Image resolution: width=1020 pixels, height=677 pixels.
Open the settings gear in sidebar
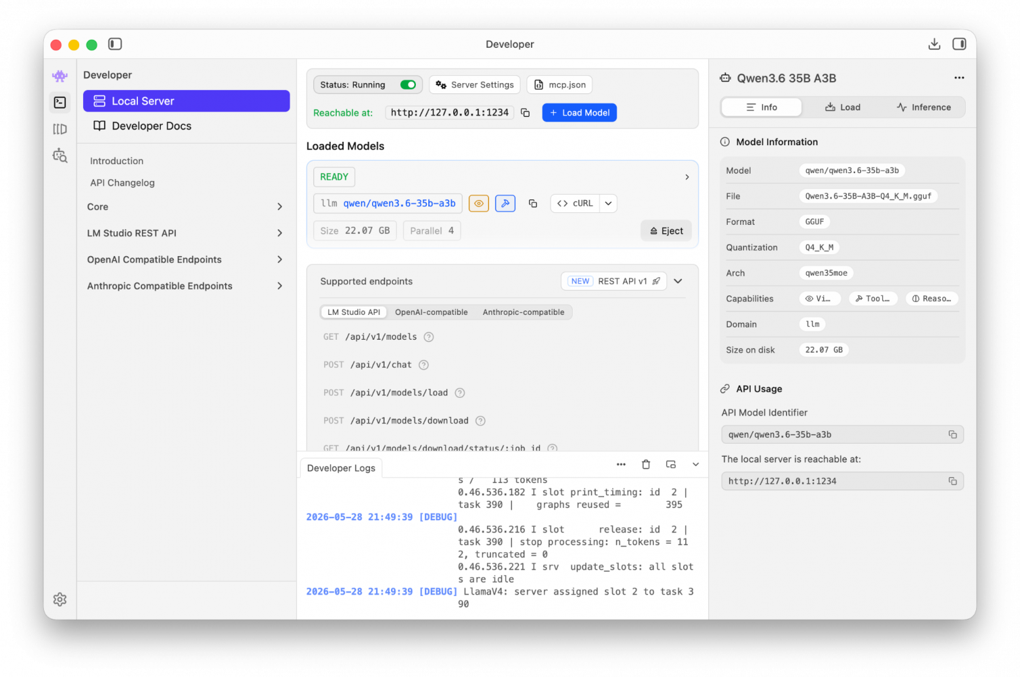(60, 599)
